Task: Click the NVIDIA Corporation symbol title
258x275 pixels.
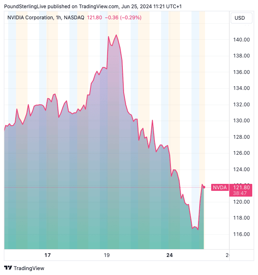Action: tap(30, 18)
